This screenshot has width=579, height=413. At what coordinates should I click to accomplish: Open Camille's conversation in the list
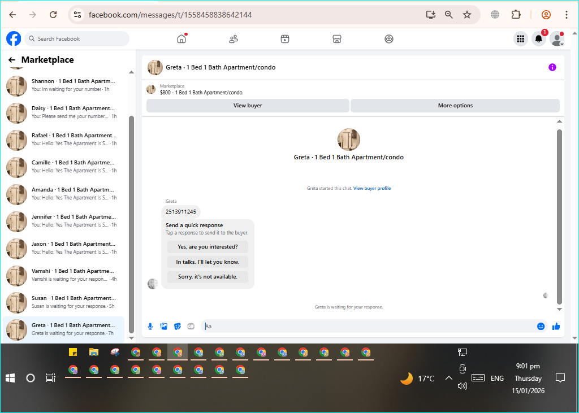(x=63, y=167)
